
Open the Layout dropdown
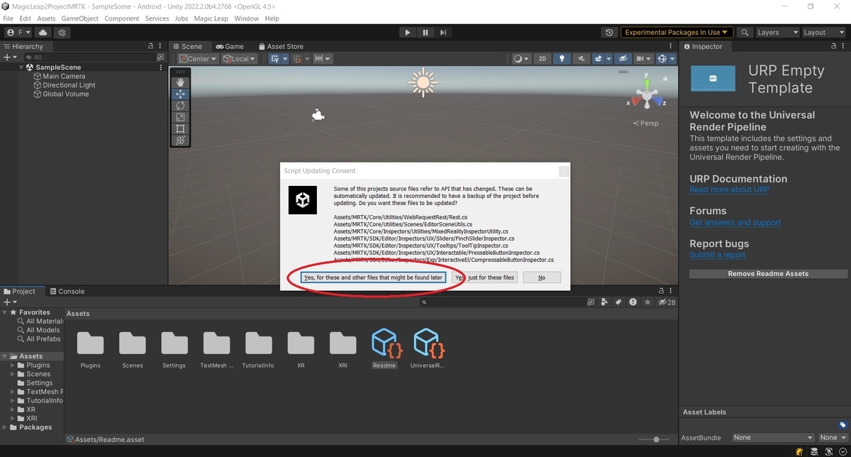tap(824, 33)
